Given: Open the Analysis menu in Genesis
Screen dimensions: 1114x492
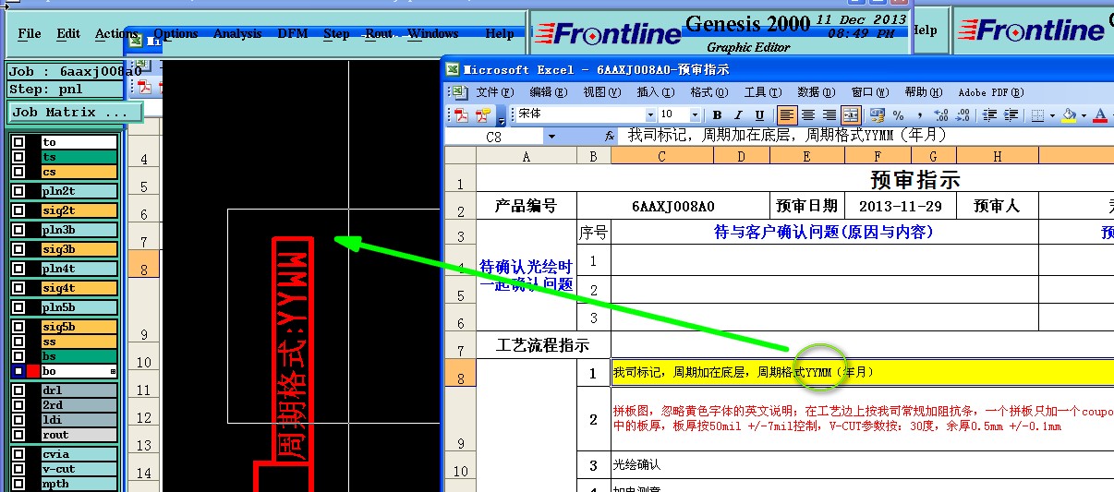Looking at the screenshot, I should tap(237, 33).
